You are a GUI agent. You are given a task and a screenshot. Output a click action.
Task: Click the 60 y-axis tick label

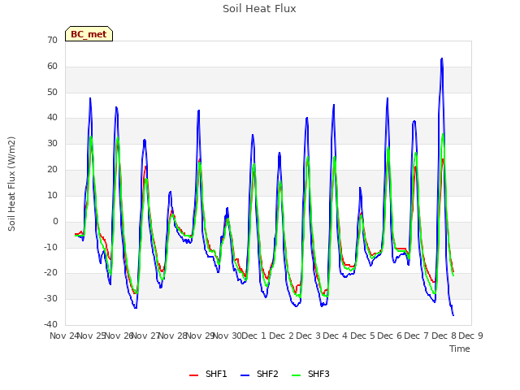52,66
